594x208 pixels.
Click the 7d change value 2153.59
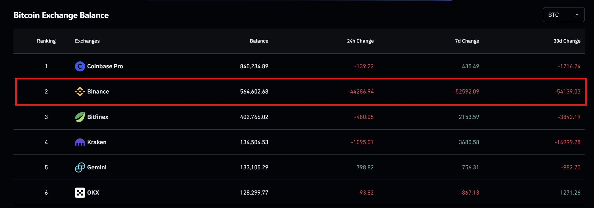pyautogui.click(x=469, y=117)
